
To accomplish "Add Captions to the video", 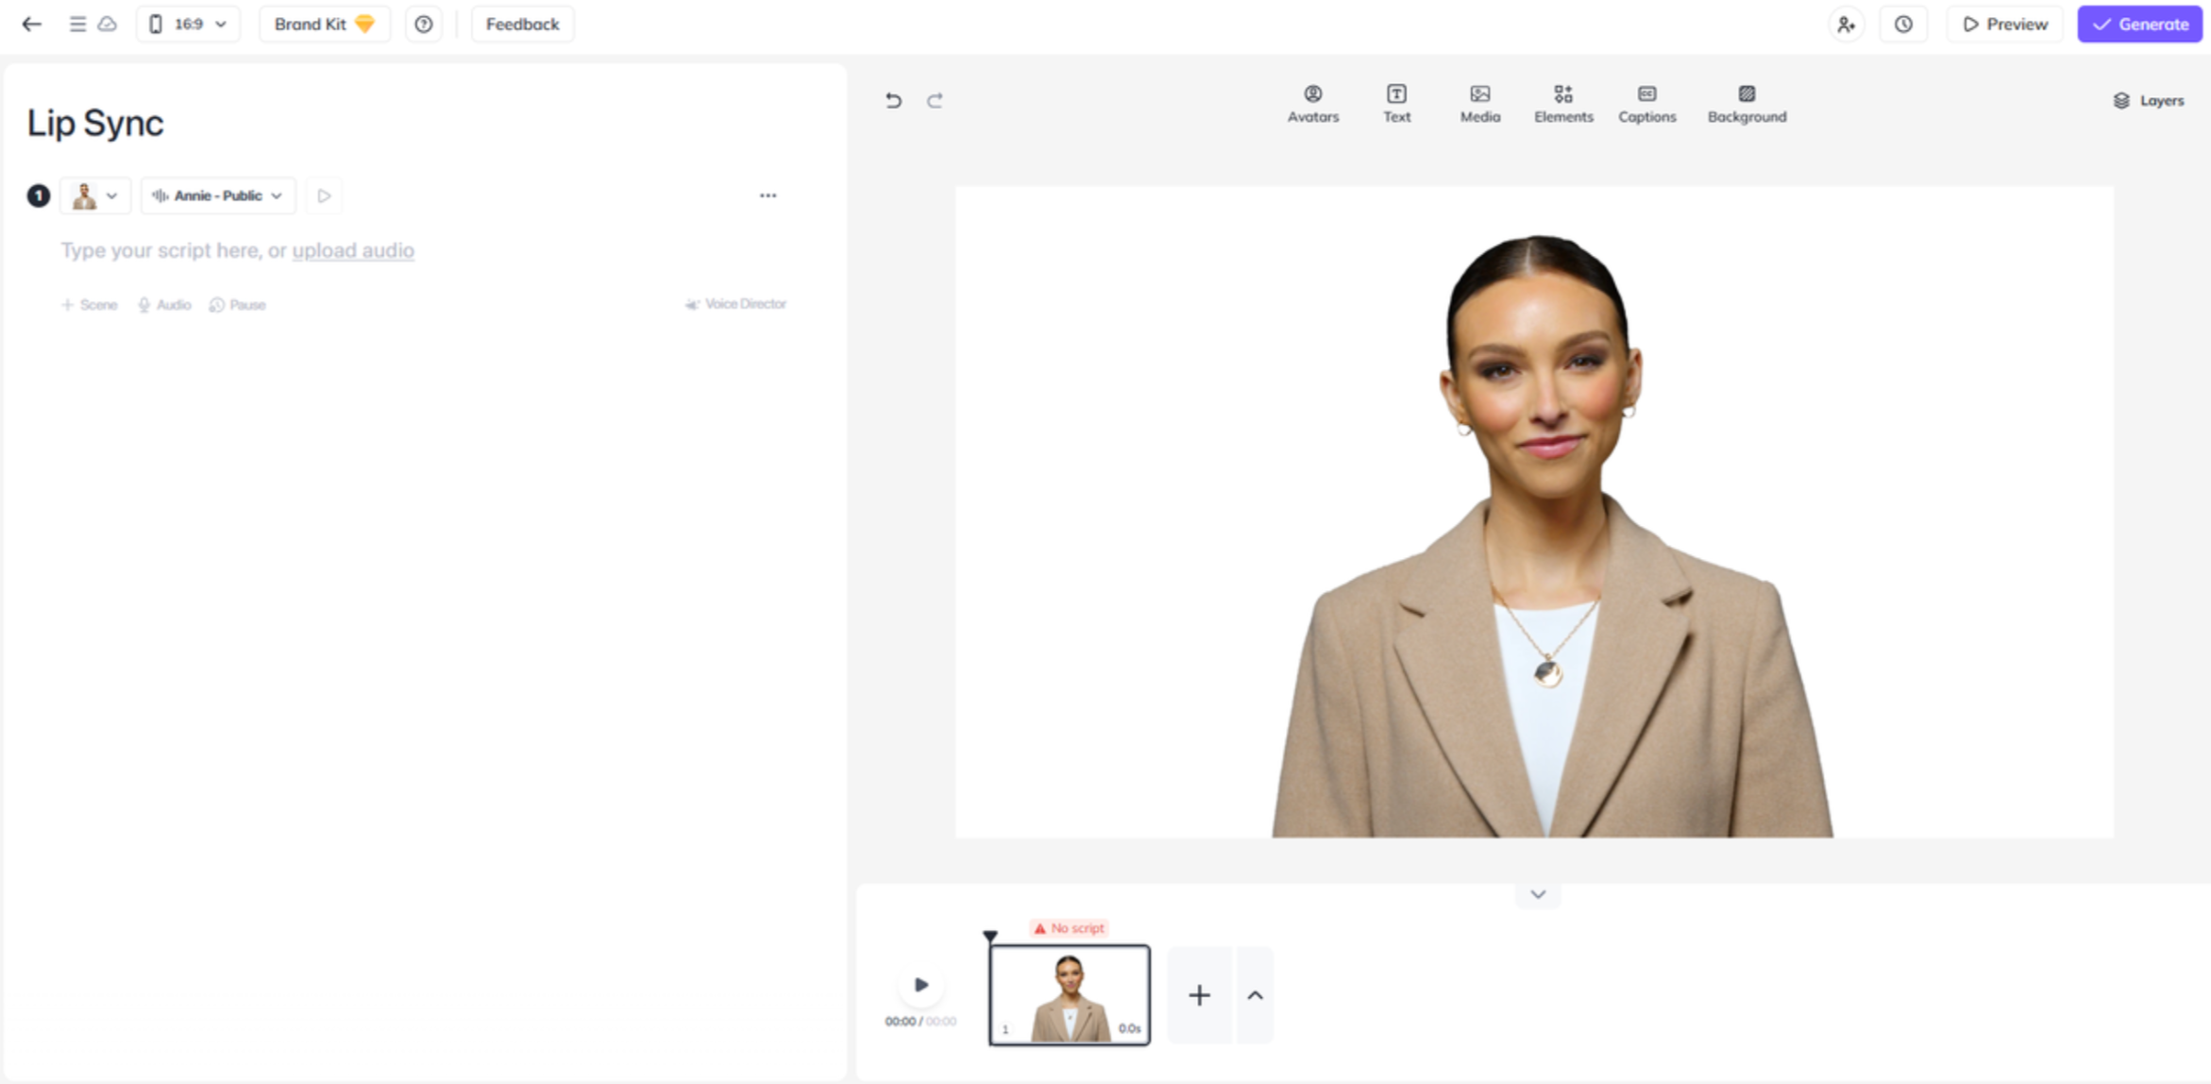I will 1646,104.
